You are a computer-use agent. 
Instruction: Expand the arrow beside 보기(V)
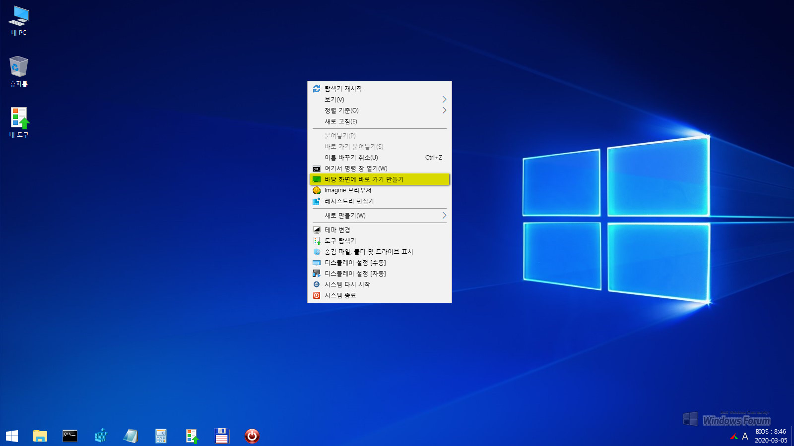[x=444, y=100]
